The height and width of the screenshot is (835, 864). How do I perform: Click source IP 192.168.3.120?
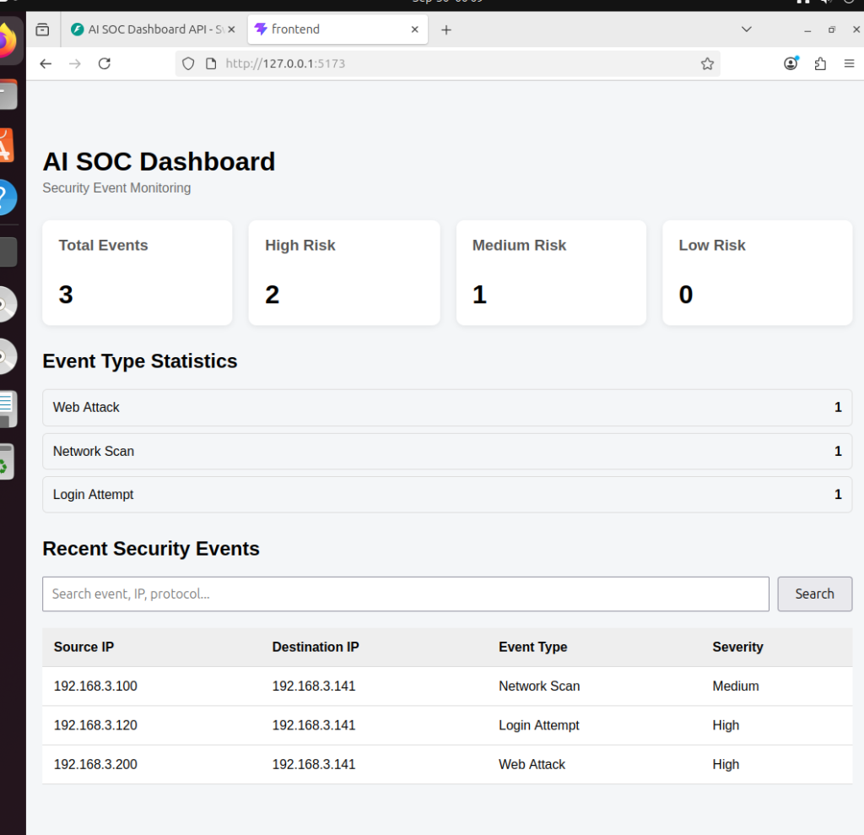click(x=95, y=725)
